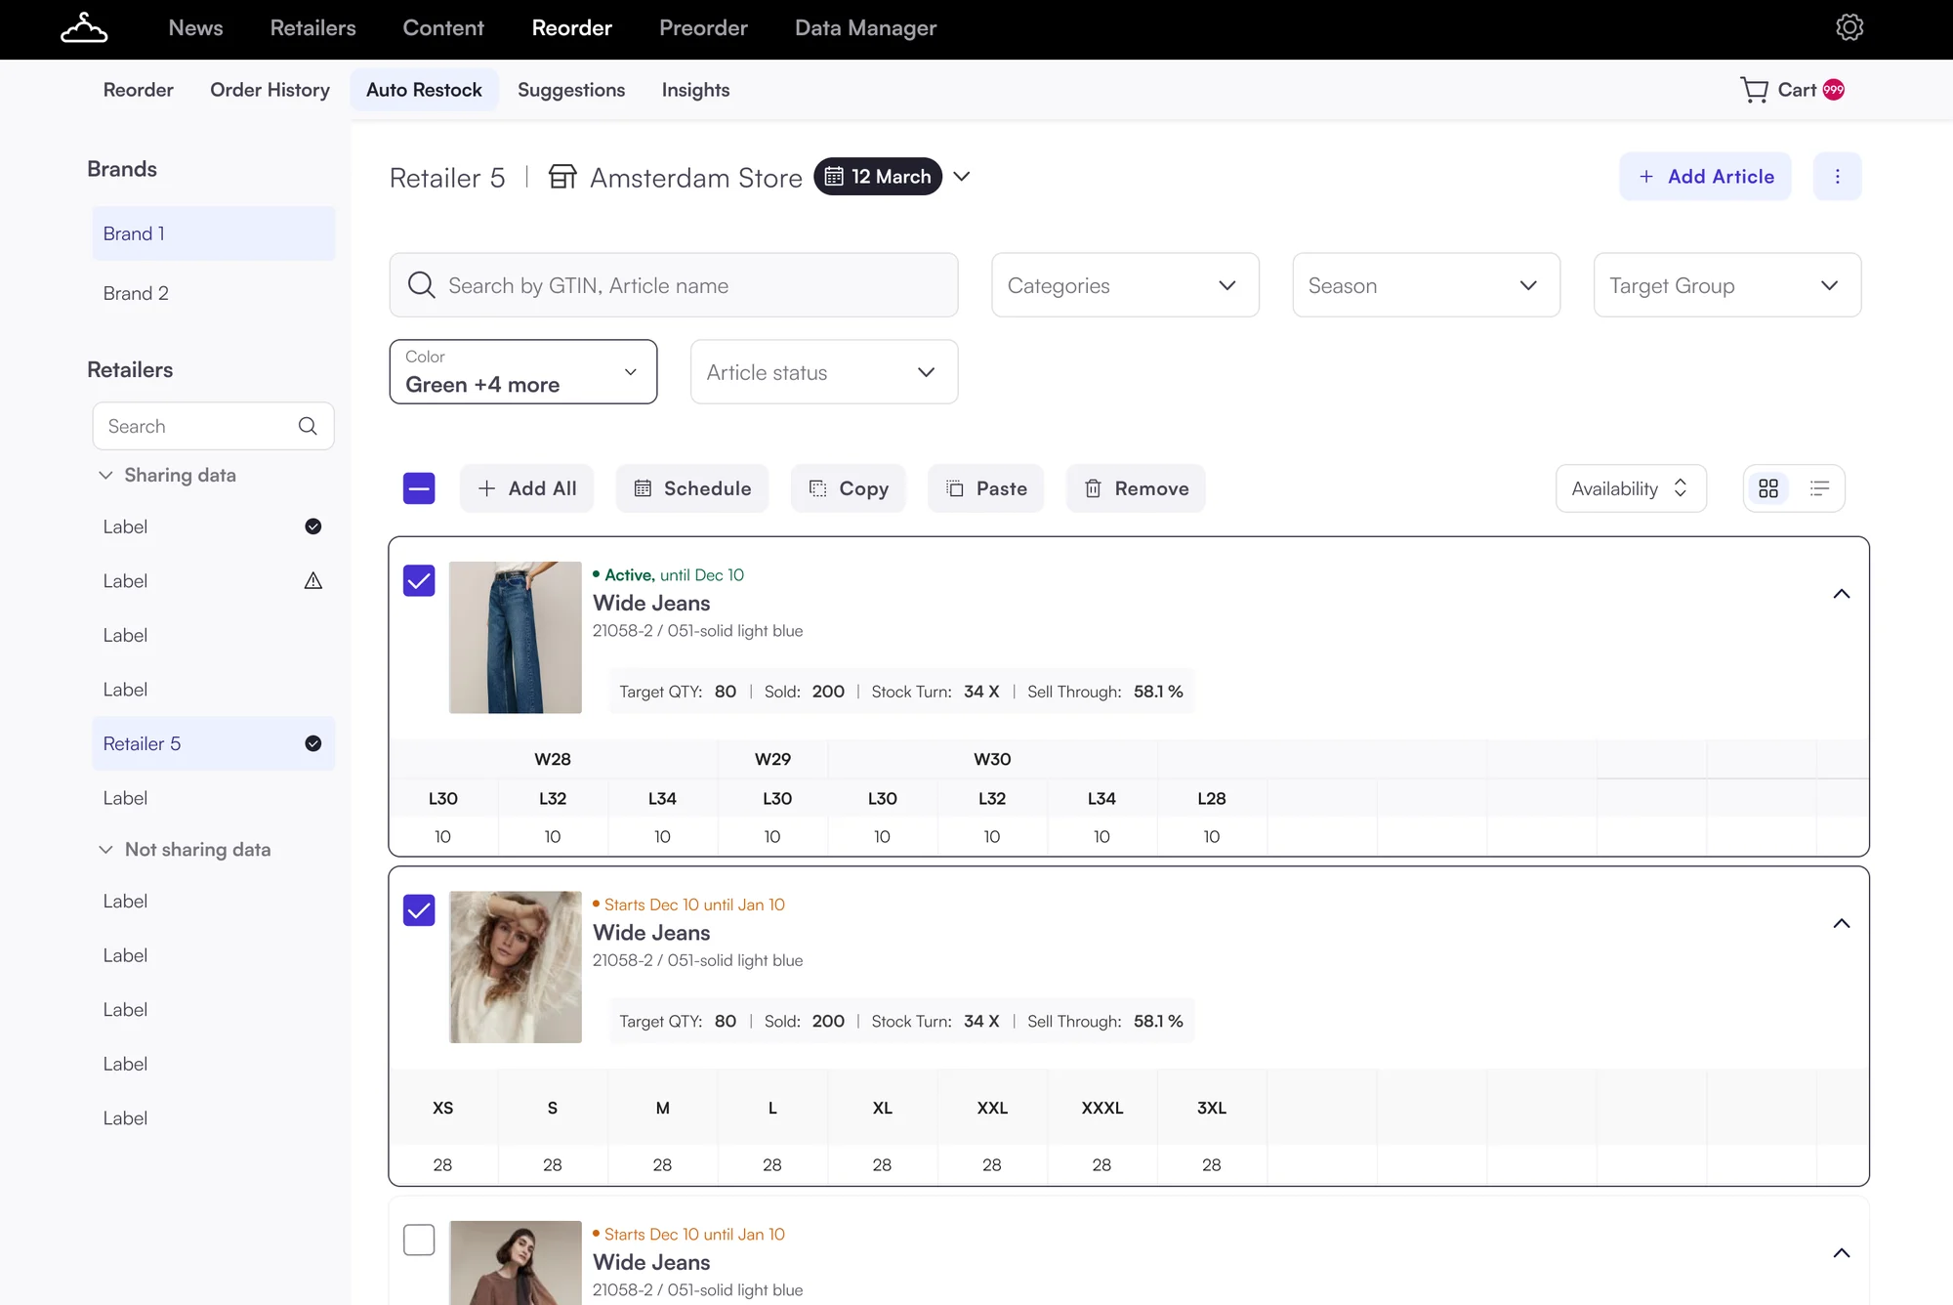1953x1305 pixels.
Task: Click the magnifier in article search field
Action: (422, 285)
